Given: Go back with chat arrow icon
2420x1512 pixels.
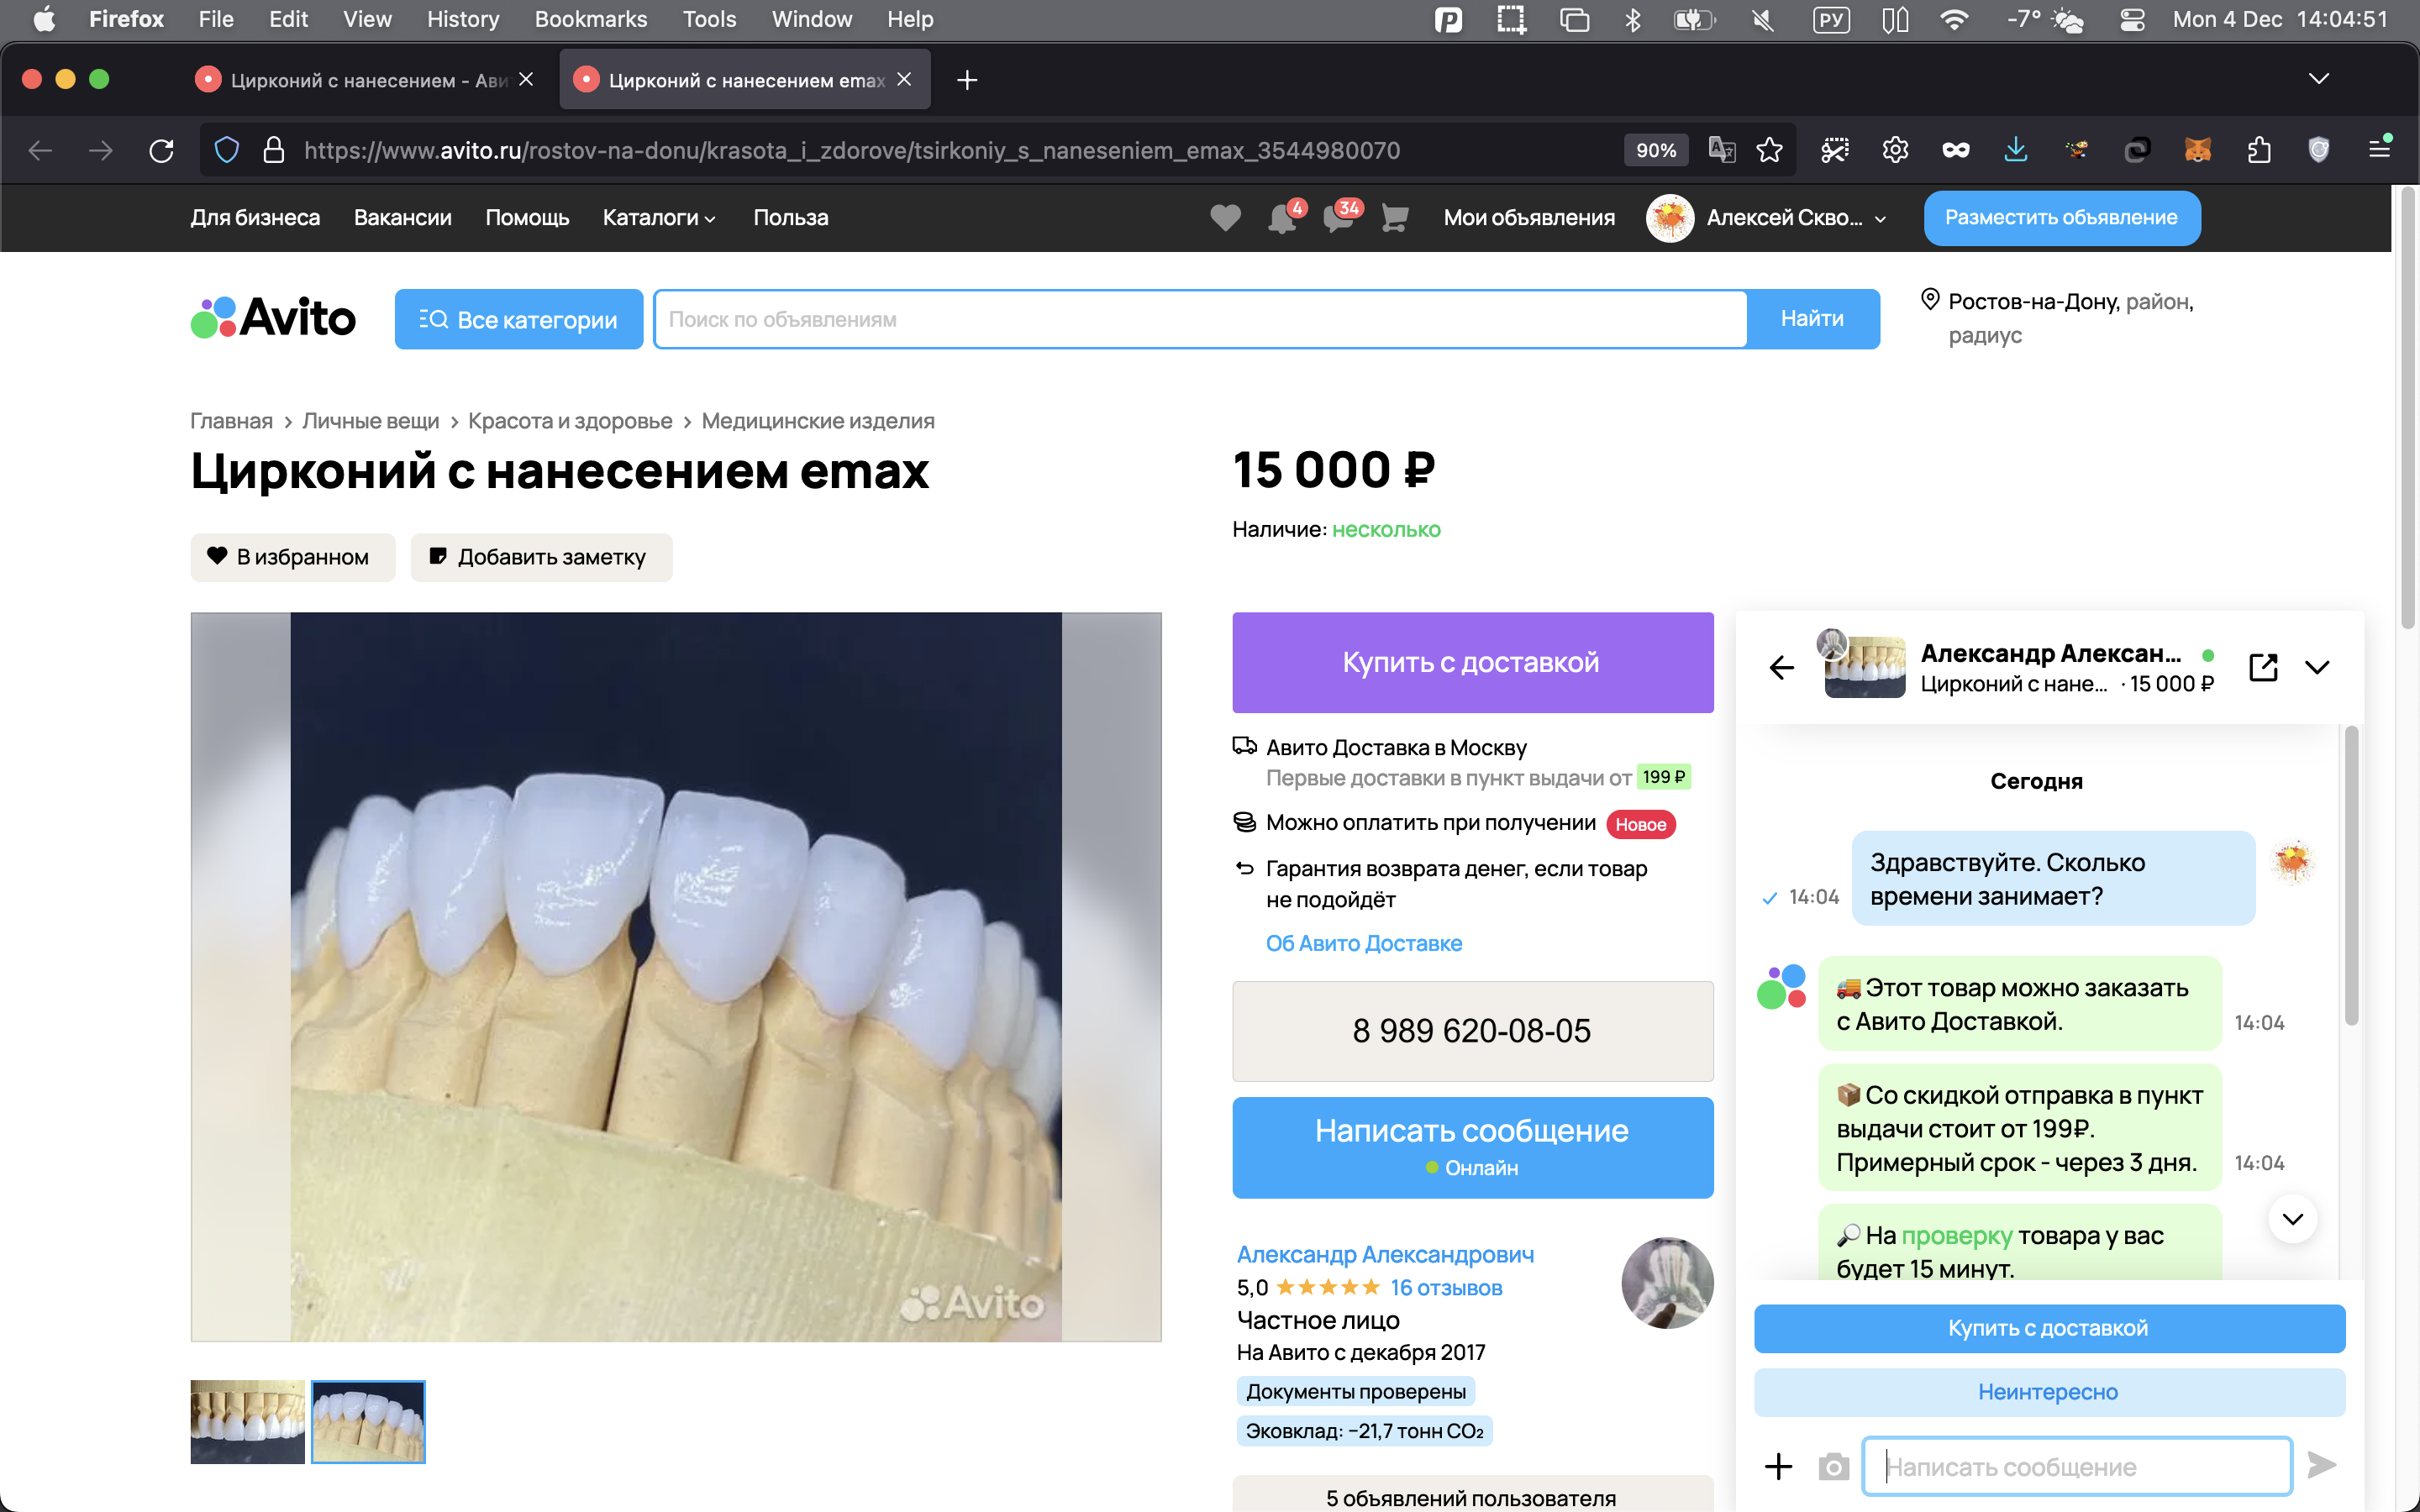Looking at the screenshot, I should point(1782,667).
